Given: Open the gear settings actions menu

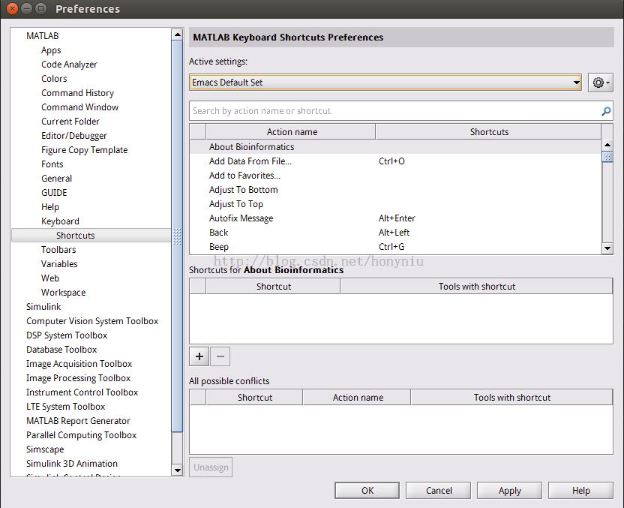Looking at the screenshot, I should point(601,83).
